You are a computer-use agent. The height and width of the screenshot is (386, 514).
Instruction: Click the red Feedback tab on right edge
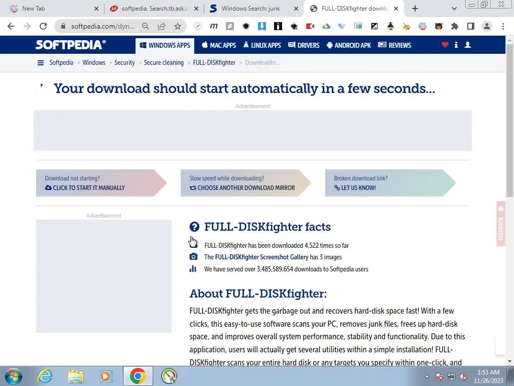500,223
